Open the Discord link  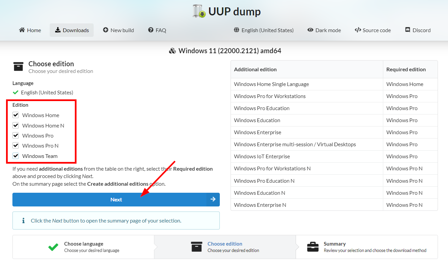(x=418, y=30)
